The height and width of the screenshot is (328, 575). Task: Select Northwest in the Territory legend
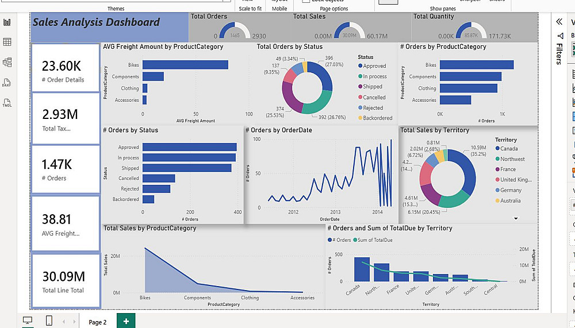tap(509, 159)
